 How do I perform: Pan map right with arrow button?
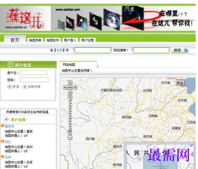[x=75, y=87]
